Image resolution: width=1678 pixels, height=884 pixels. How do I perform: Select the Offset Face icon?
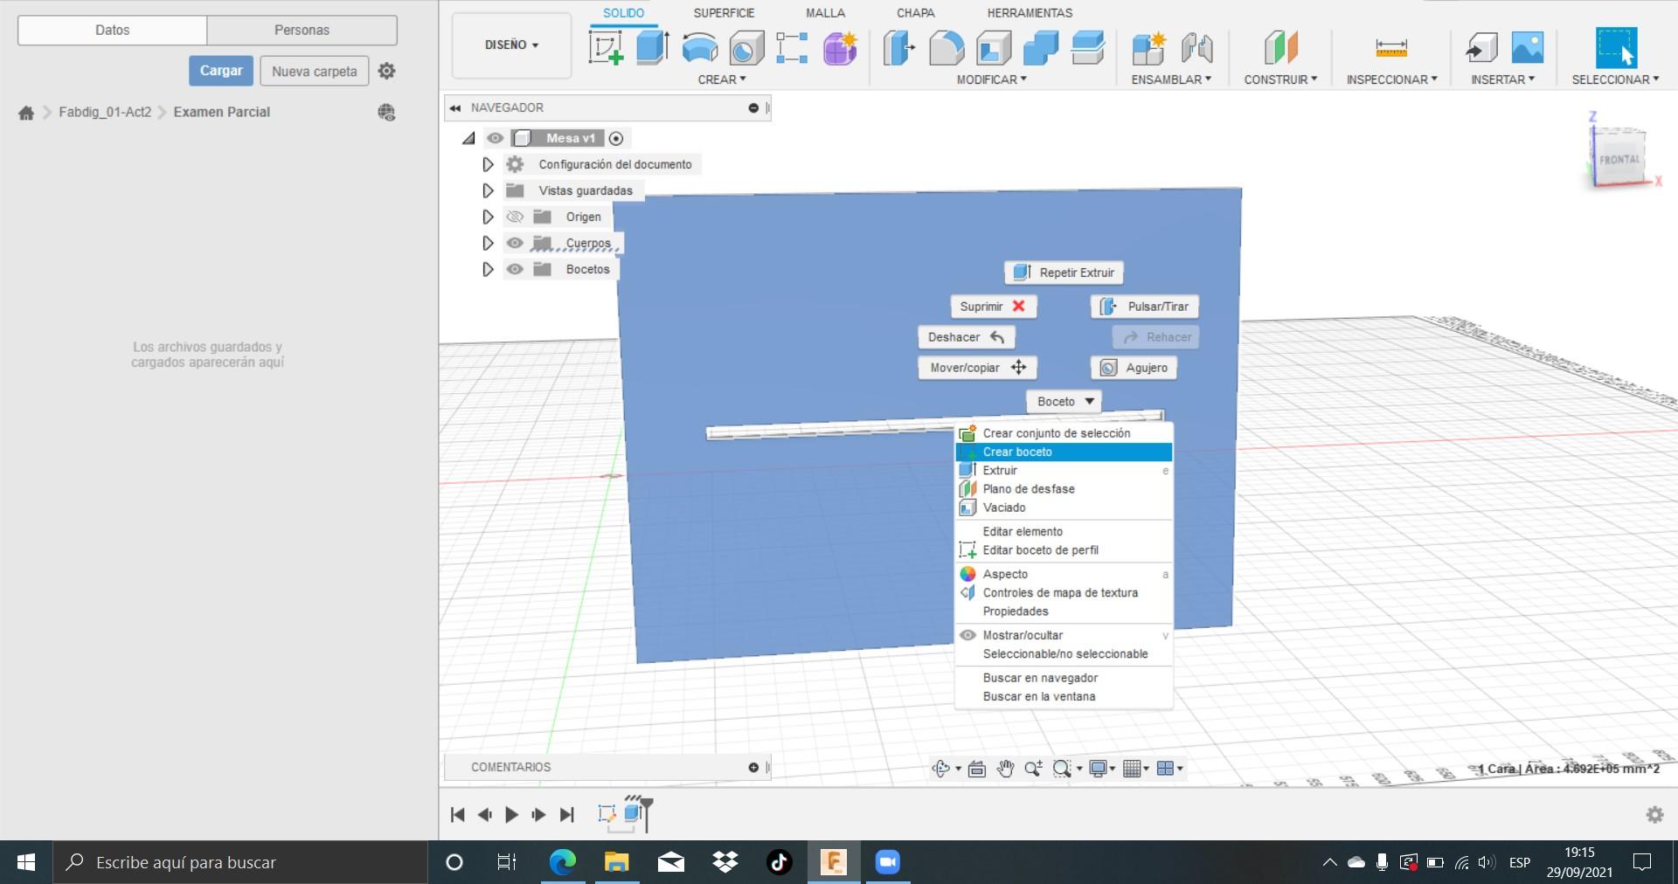1088,47
